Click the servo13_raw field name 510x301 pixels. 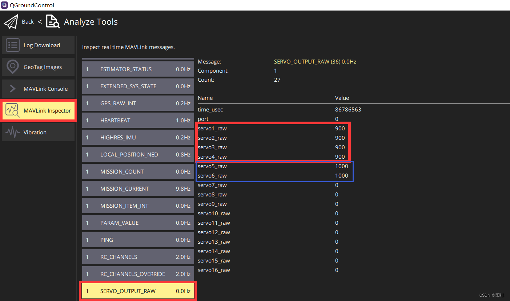click(214, 242)
